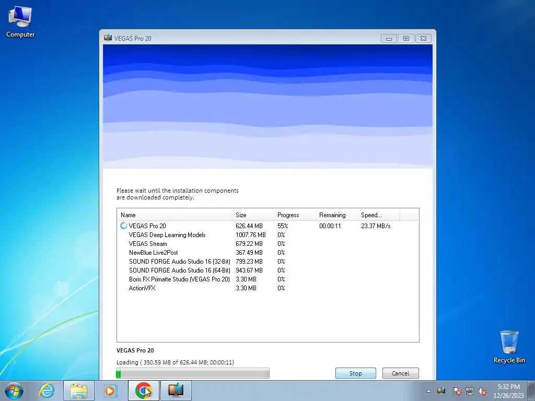Open the Windows Start menu orb
This screenshot has width=535, height=401.
(x=14, y=391)
